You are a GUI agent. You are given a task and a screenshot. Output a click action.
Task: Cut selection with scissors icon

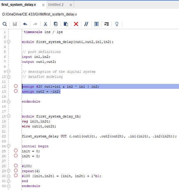click(x=45, y=24)
